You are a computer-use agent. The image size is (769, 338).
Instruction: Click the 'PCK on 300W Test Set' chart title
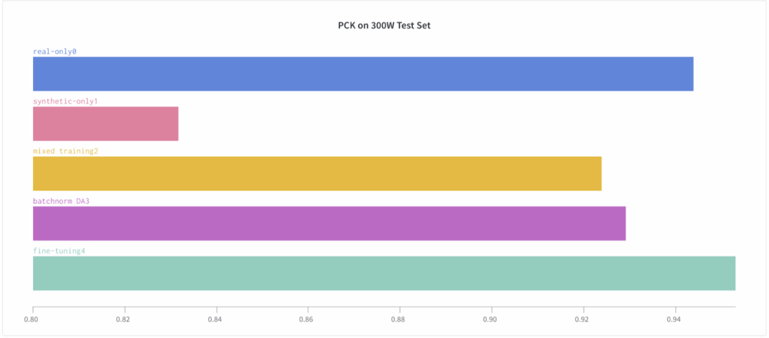pyautogui.click(x=384, y=25)
